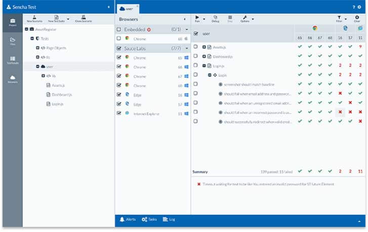The width and height of the screenshot is (368, 232).
Task: Open the Tasks tab in bottom bar
Action: pos(149,219)
